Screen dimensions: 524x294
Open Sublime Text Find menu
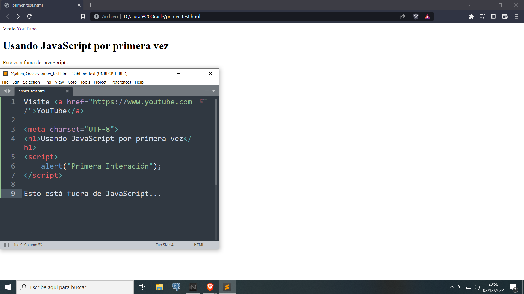47,82
